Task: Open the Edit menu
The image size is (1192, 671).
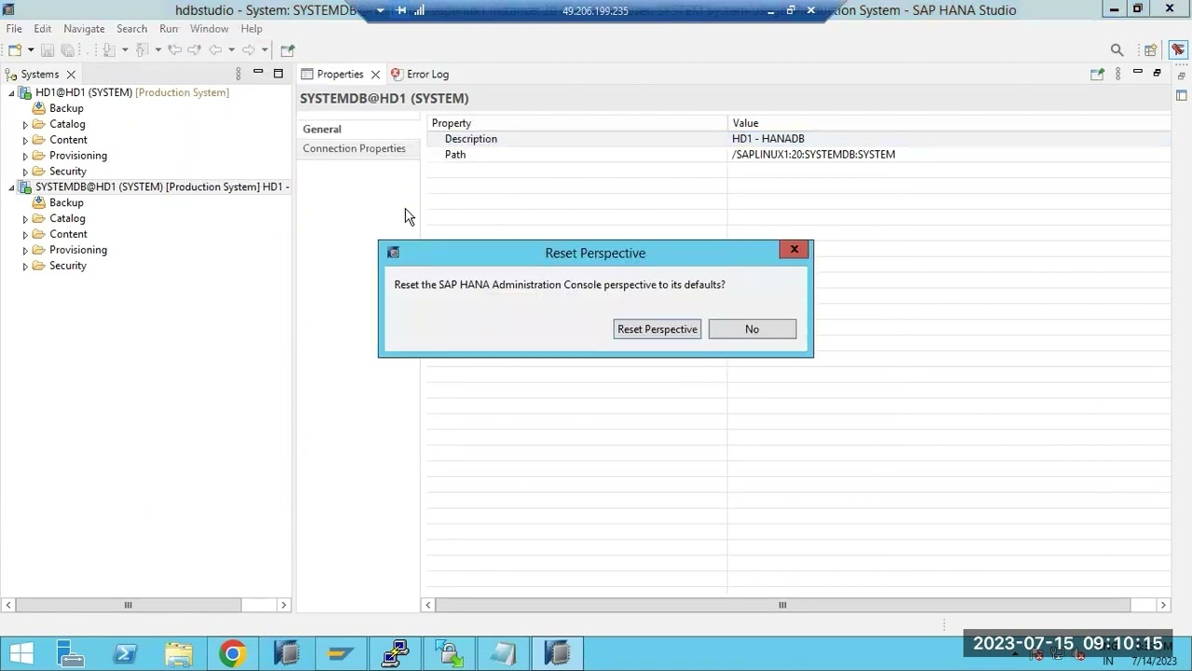Action: point(43,29)
